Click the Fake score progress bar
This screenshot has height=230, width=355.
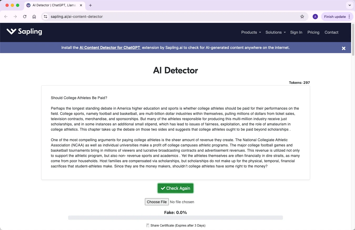175,218
